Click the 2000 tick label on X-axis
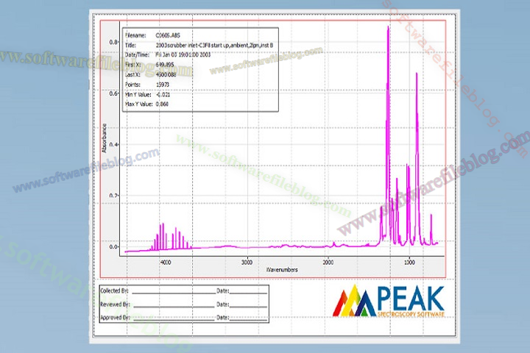The width and height of the screenshot is (530, 353). [328, 261]
